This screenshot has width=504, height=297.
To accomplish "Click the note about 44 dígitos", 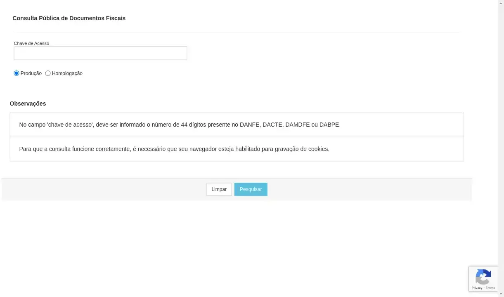I will [x=180, y=124].
